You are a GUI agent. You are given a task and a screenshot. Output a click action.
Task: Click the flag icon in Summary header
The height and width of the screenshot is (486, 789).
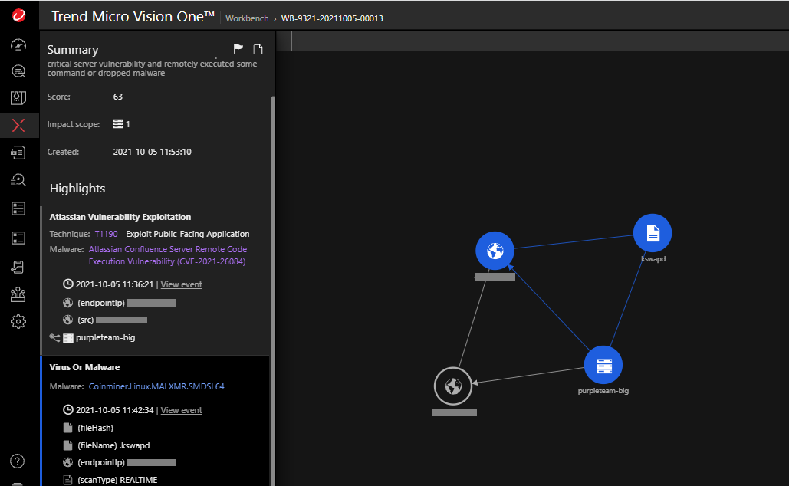click(238, 50)
